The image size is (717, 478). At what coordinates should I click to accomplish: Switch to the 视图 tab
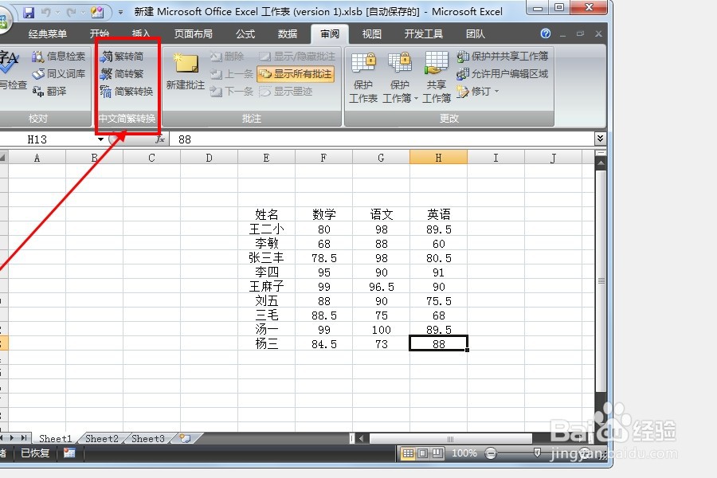pyautogui.click(x=371, y=33)
